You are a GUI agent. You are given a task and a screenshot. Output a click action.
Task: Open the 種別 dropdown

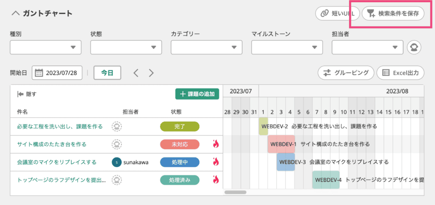[45, 47]
